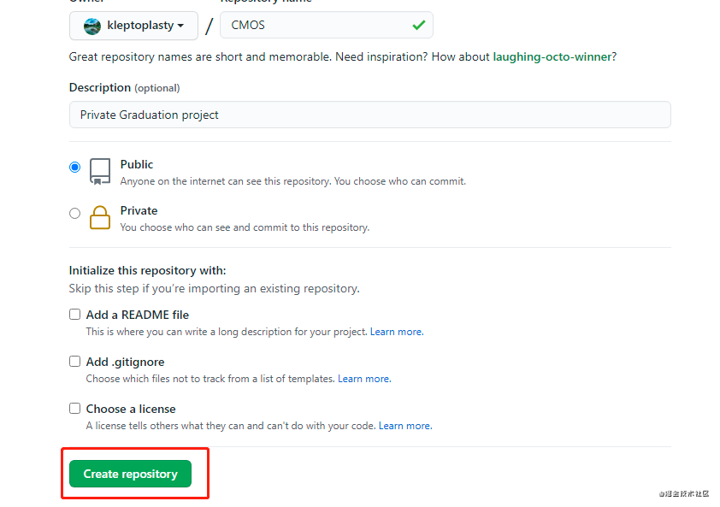Check the Choose a license checkbox
The image size is (720, 507).
tap(75, 409)
